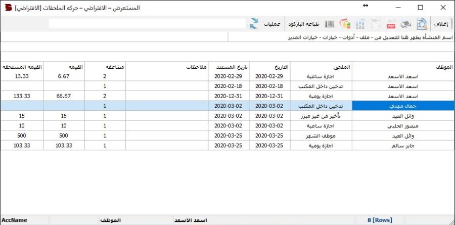Click the القيمه column header
The width and height of the screenshot is (455, 225).
[x=64, y=67]
